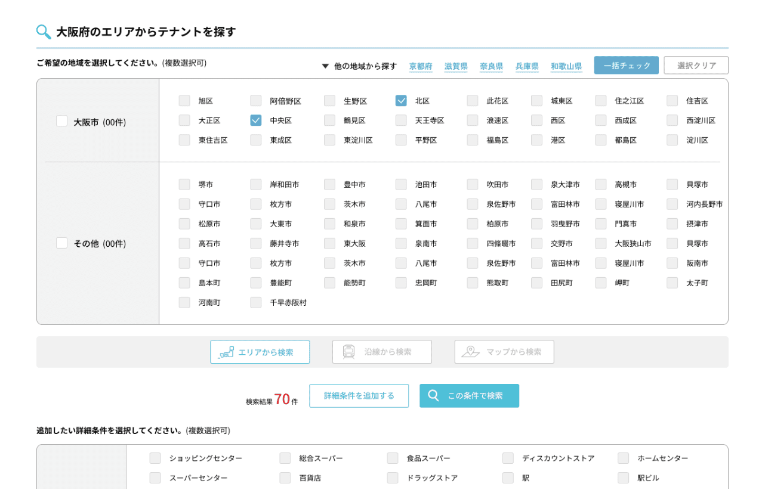Click the magnifier icon in この条件で検索
This screenshot has width=765, height=496.
coord(434,395)
